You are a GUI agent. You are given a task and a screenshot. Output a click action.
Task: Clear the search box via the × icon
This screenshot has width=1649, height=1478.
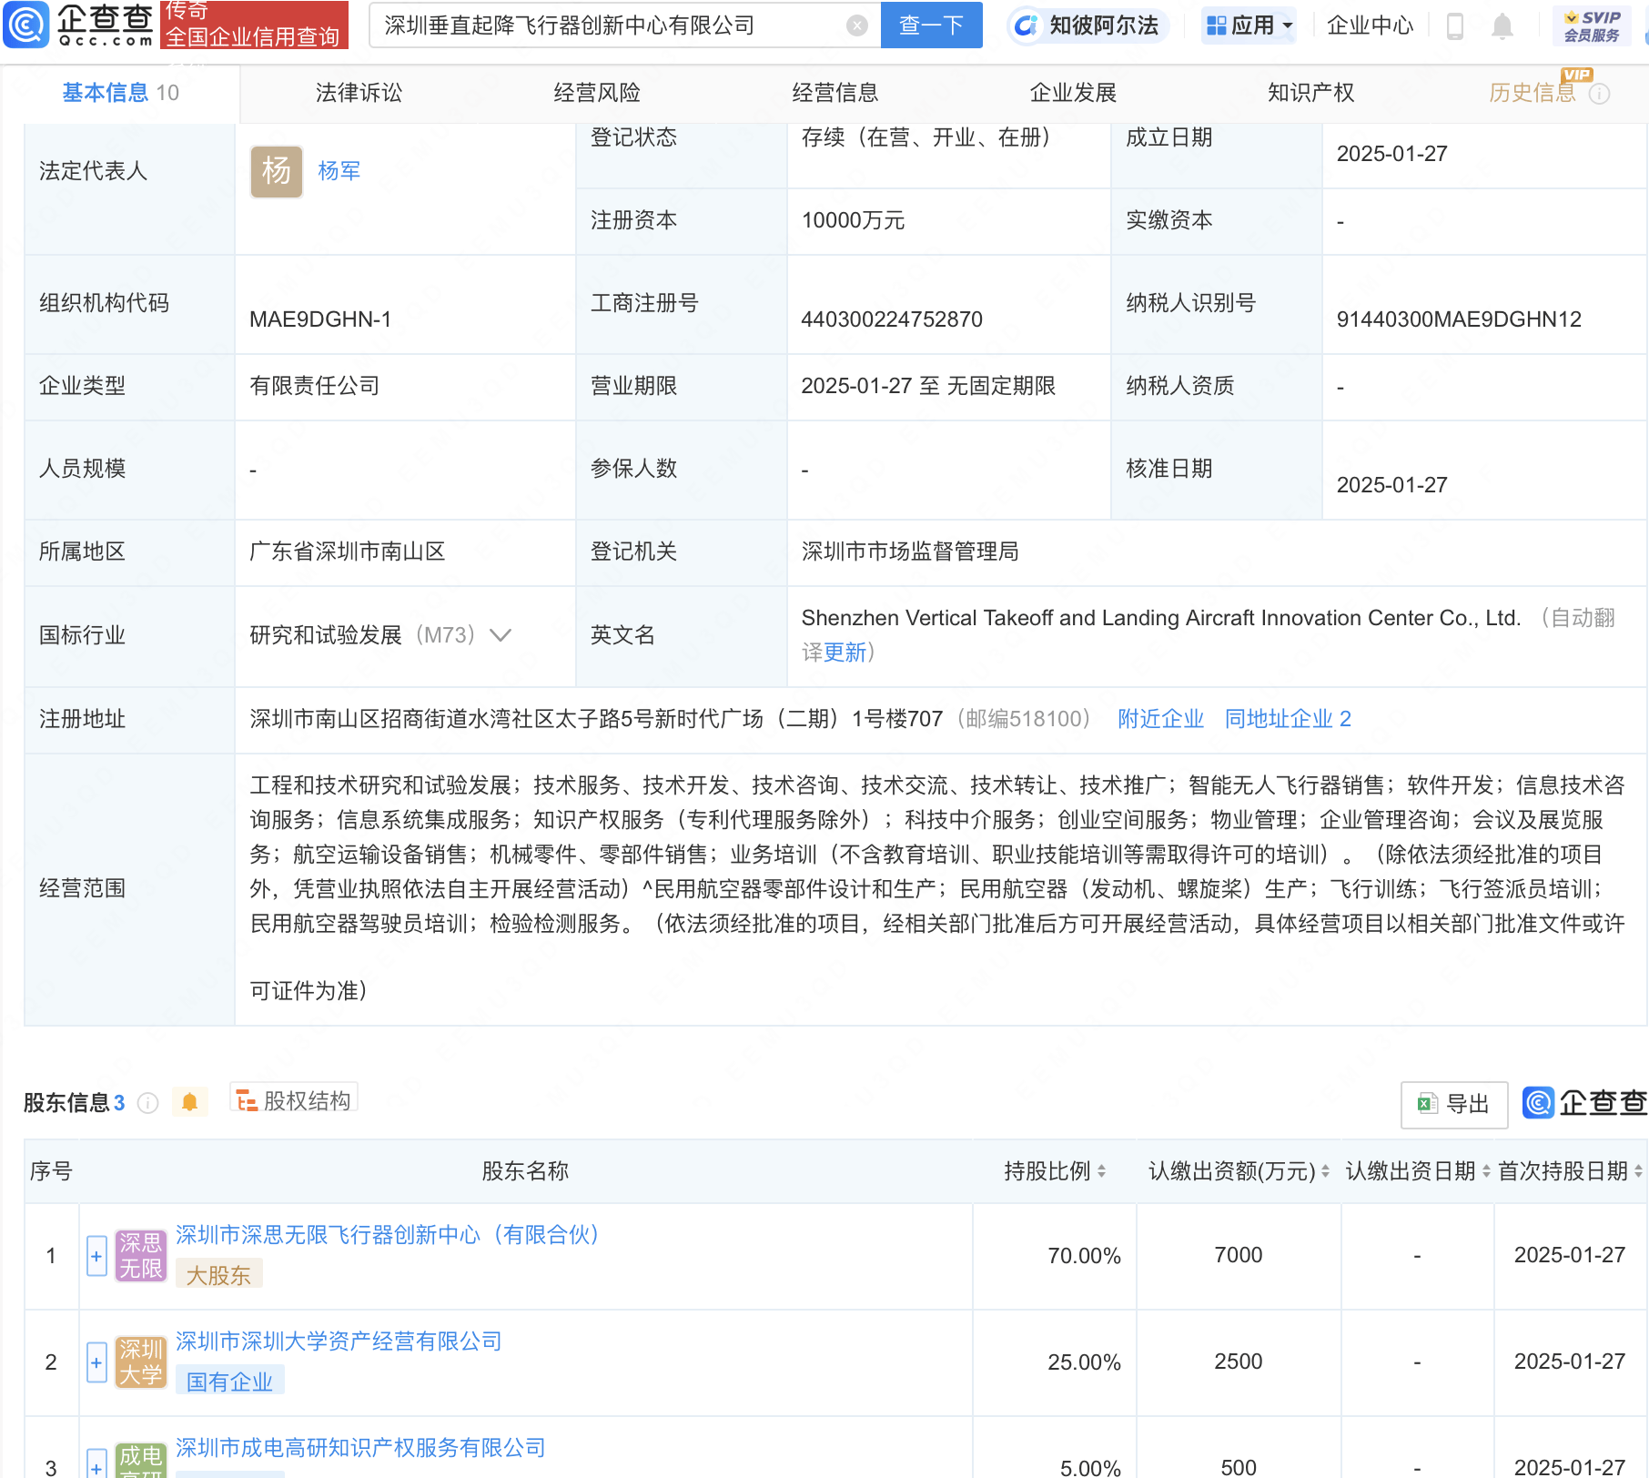pyautogui.click(x=855, y=25)
